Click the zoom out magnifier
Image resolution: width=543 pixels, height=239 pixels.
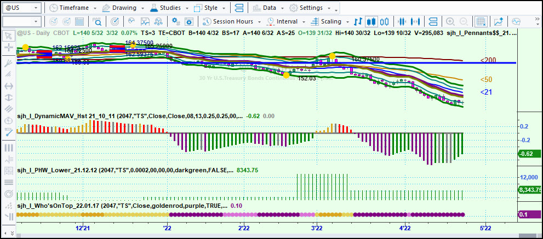tap(463, 21)
